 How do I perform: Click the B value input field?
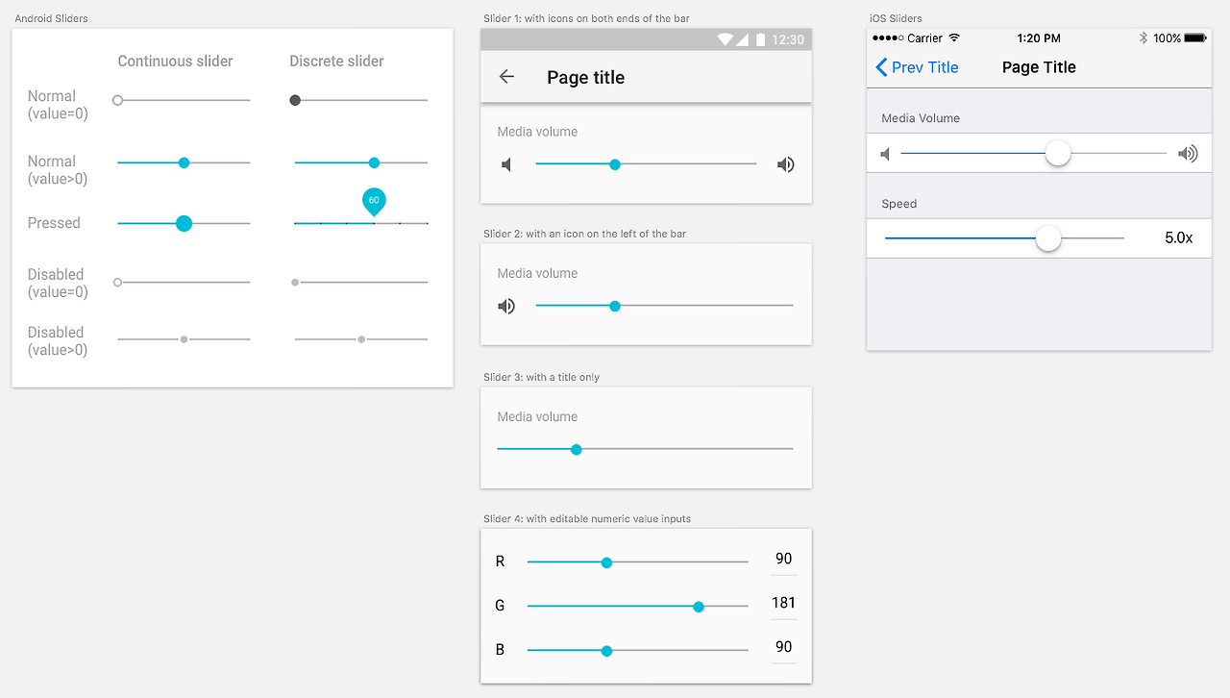[783, 648]
